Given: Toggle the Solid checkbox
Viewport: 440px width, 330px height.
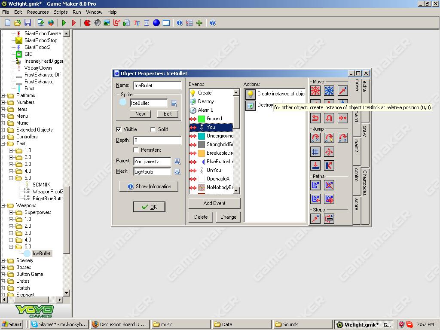Looking at the screenshot, I should (153, 129).
